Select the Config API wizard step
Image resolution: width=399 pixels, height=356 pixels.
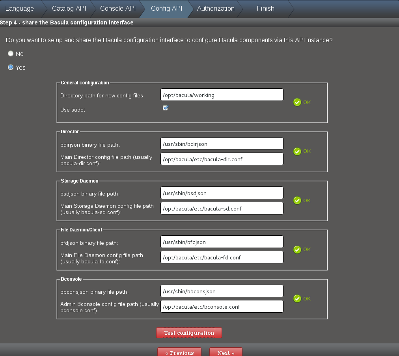(x=167, y=8)
